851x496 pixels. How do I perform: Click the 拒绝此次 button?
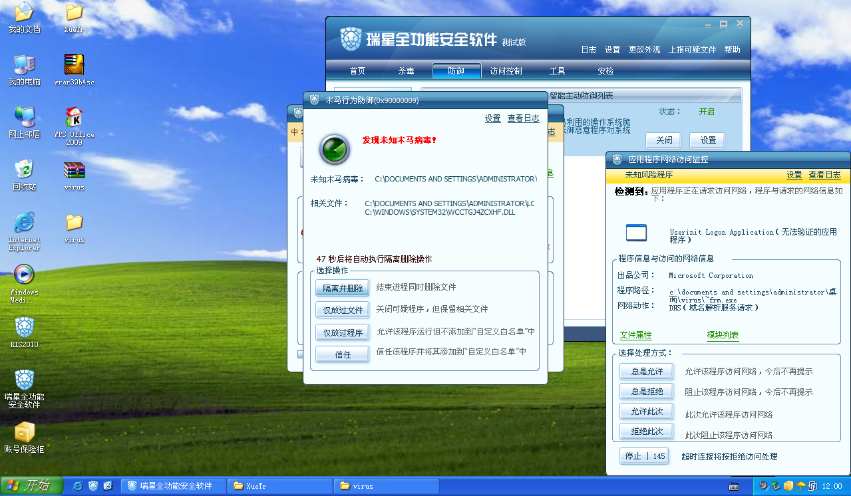point(647,431)
